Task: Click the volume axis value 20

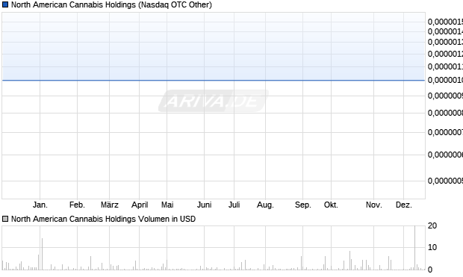Action: tap(432, 225)
